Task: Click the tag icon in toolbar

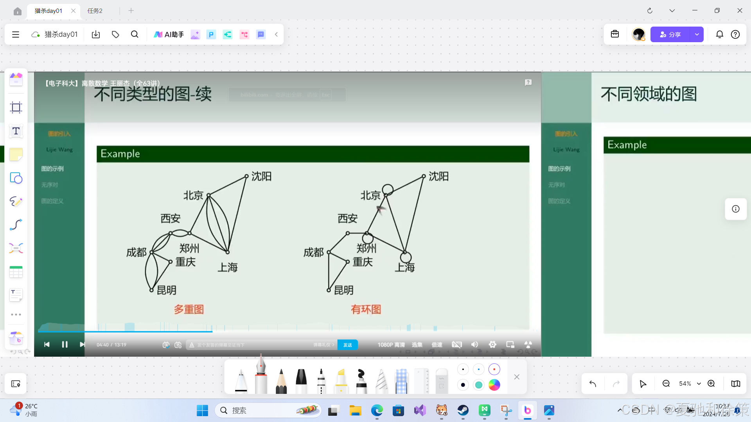Action: tap(115, 34)
